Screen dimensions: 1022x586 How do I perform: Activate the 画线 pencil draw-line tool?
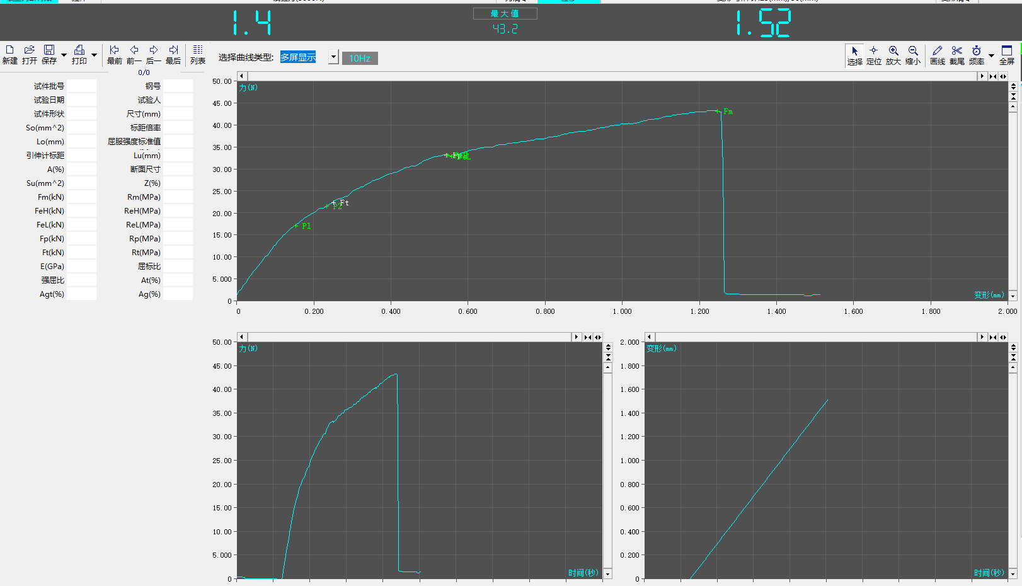938,55
